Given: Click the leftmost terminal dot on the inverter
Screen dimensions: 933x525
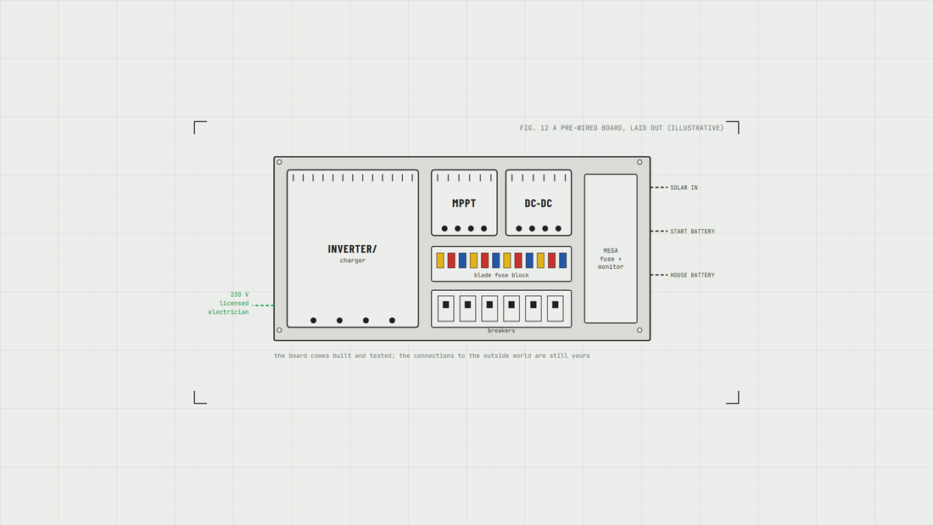Looking at the screenshot, I should coord(314,321).
